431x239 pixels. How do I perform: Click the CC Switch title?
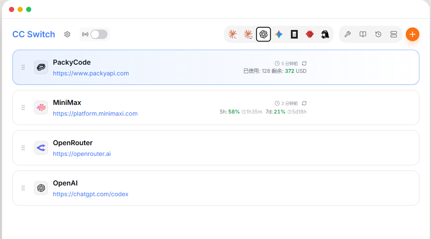tap(34, 34)
